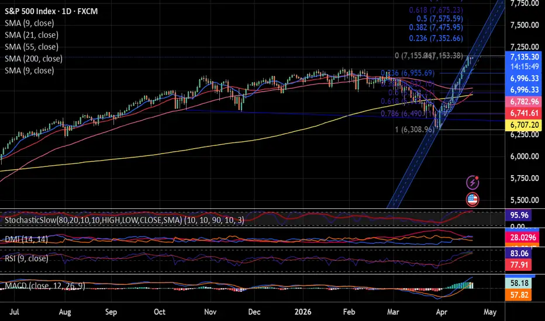545x321 pixels.
Task: Click the May label on time axis
Action: [x=490, y=312]
